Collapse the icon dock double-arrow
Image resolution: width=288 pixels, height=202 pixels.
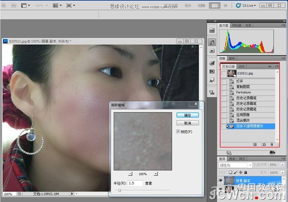click(x=215, y=21)
